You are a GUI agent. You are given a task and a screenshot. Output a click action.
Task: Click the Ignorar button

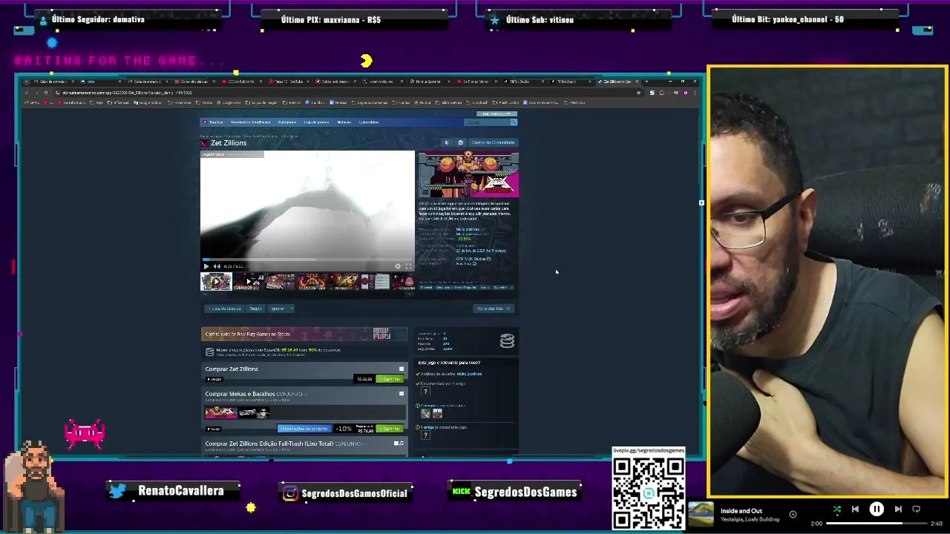(x=278, y=309)
